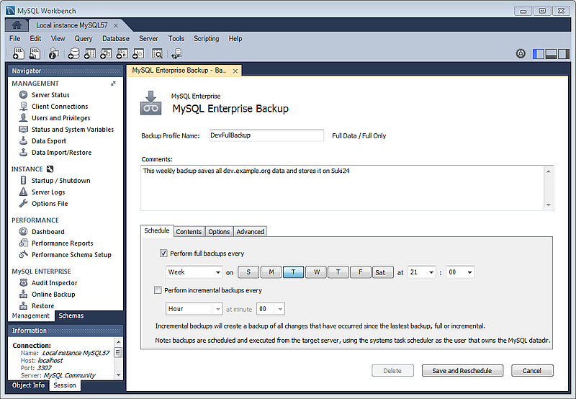The height and width of the screenshot is (399, 576).
Task: Open the preferences gear icon at toolbar right
Action: click(521, 53)
